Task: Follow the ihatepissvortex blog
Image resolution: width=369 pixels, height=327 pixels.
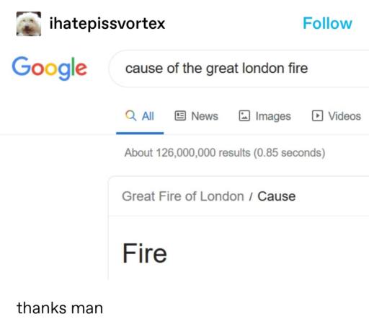Action: tap(327, 23)
